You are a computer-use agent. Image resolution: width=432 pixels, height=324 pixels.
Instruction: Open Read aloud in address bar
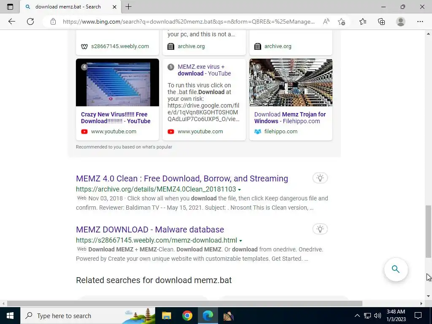click(326, 22)
